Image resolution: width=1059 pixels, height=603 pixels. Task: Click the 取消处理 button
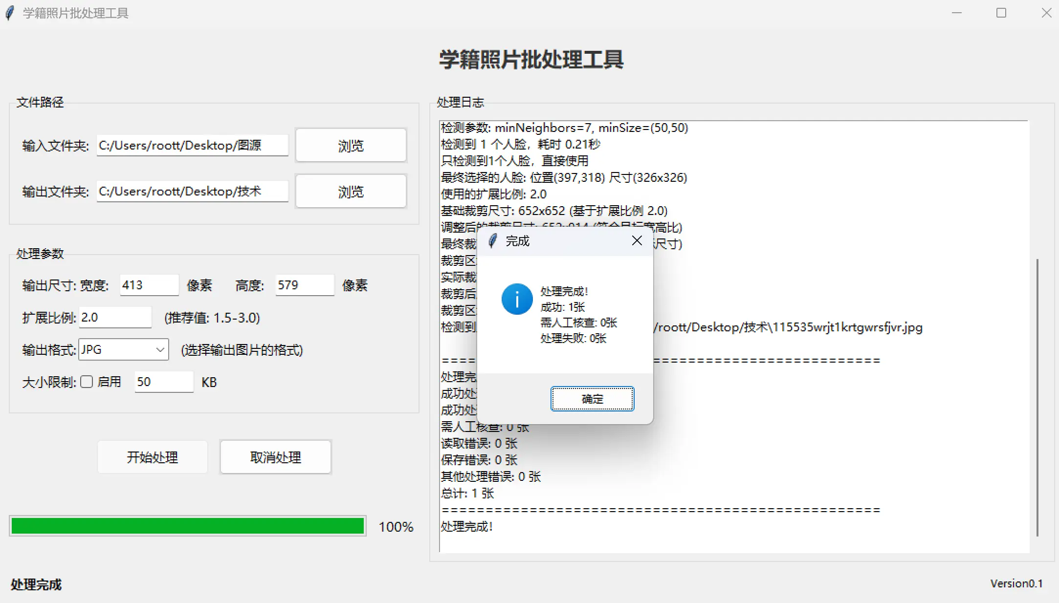coord(276,457)
